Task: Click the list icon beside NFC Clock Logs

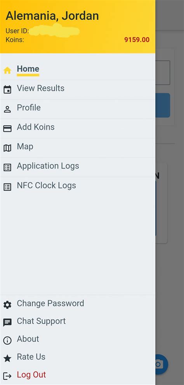Action: [x=7, y=187]
